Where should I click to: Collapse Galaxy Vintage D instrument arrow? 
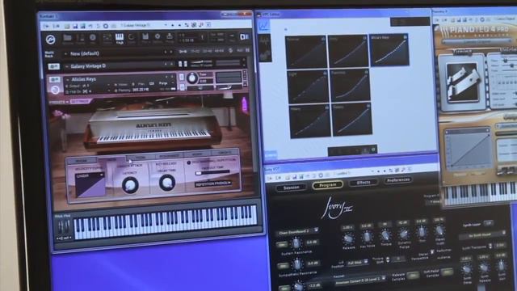(67, 66)
